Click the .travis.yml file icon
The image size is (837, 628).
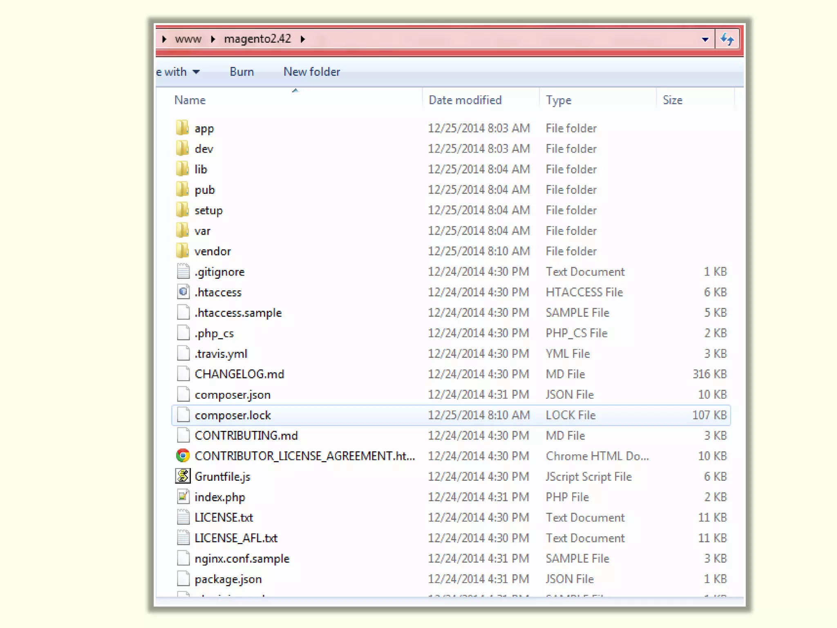coord(183,353)
